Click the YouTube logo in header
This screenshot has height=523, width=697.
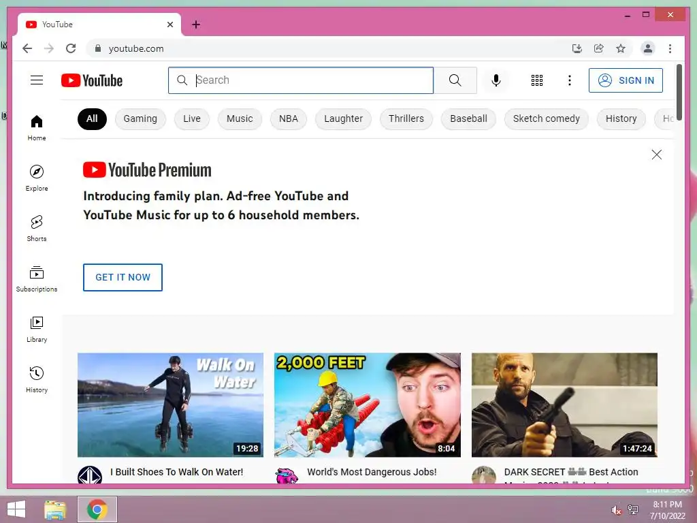click(92, 80)
